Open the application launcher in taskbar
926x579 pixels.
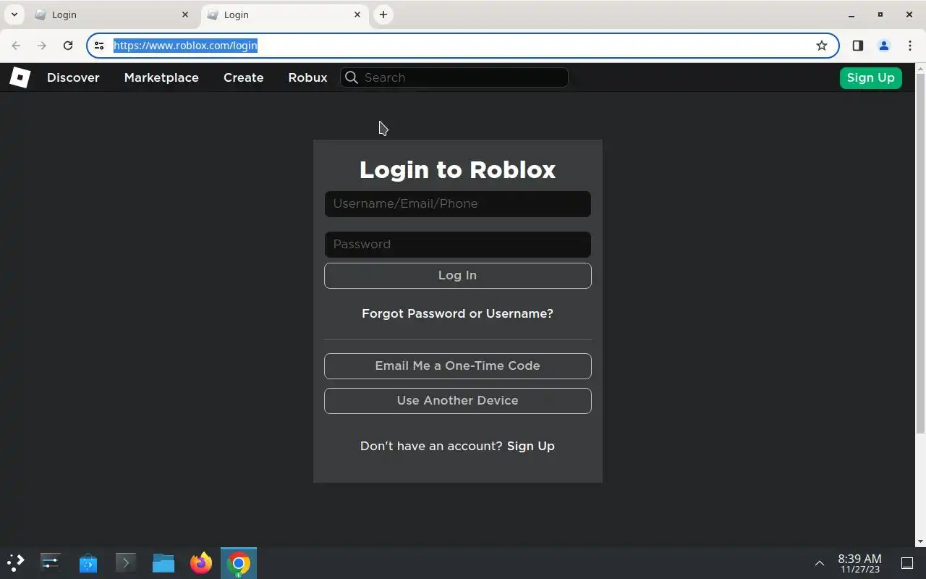click(16, 562)
